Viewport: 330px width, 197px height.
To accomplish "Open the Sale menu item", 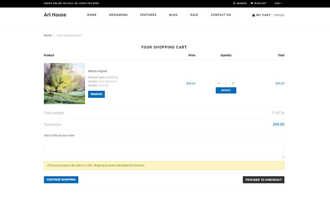I will pos(194,15).
